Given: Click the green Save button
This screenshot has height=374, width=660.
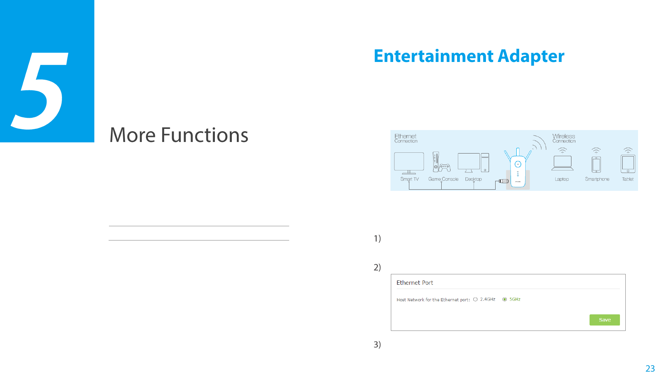Looking at the screenshot, I should click(605, 320).
